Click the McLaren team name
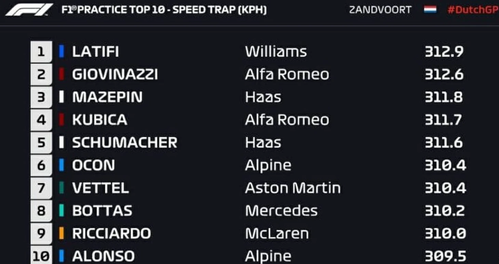 [277, 234]
